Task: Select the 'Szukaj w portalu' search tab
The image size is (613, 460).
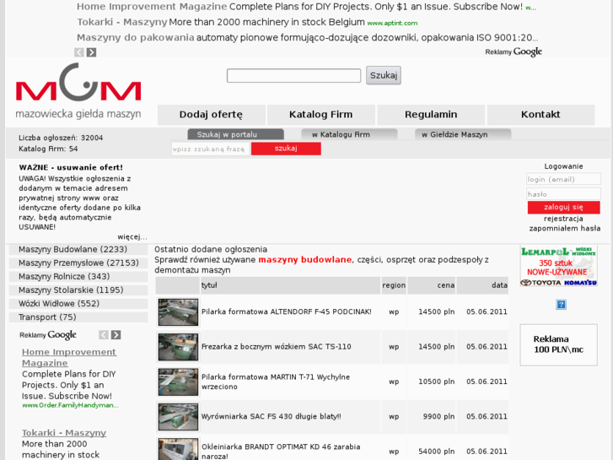Action: (227, 134)
